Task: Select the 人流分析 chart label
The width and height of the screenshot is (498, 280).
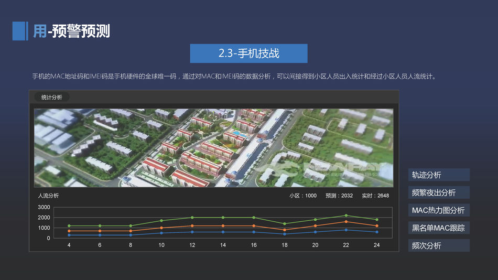Action: click(x=49, y=196)
